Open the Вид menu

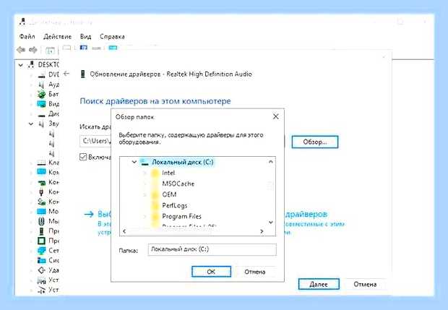click(x=85, y=37)
